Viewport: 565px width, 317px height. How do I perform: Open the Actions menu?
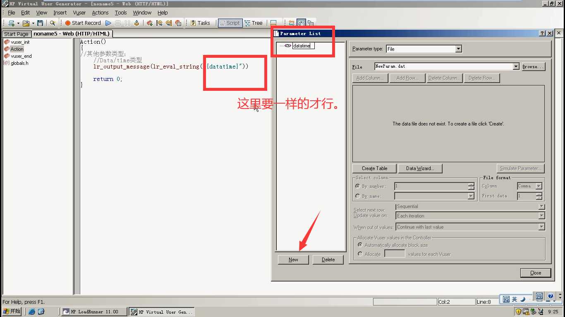(x=100, y=13)
